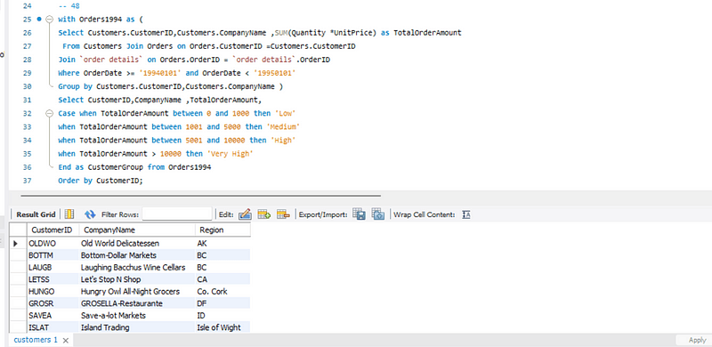Click 'Order by CustomerID;' on line 37

point(101,181)
